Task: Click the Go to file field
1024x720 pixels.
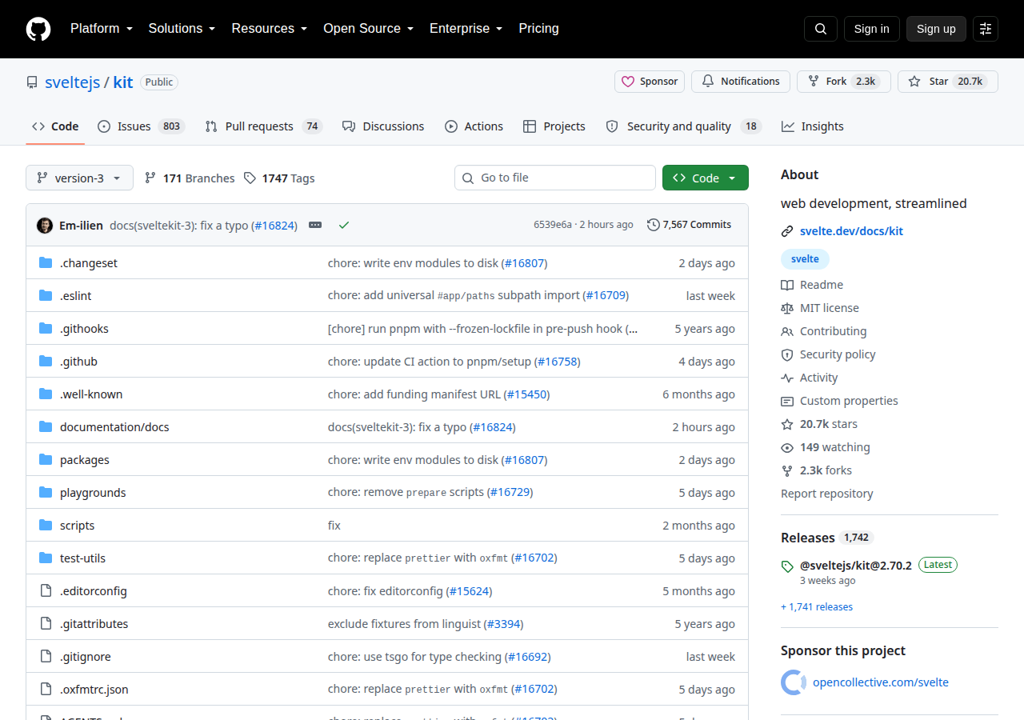Action: coord(555,178)
